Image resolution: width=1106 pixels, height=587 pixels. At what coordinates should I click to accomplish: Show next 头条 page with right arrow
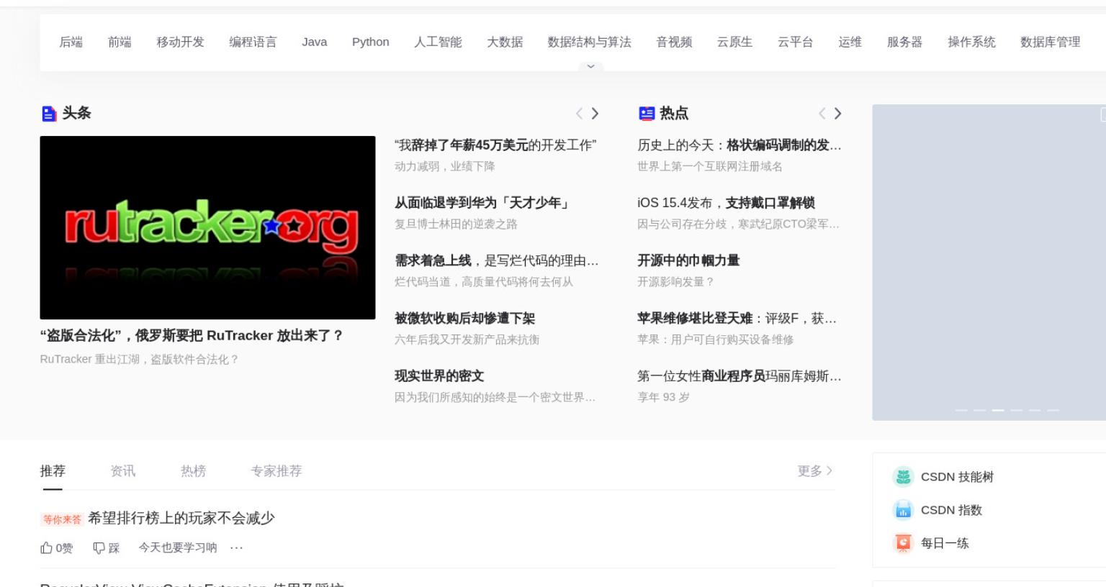tap(595, 114)
